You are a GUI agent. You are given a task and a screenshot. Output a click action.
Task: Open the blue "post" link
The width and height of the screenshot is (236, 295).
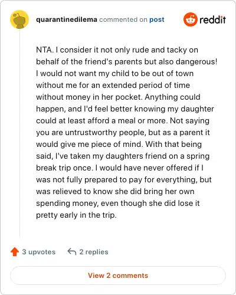pyautogui.click(x=157, y=19)
